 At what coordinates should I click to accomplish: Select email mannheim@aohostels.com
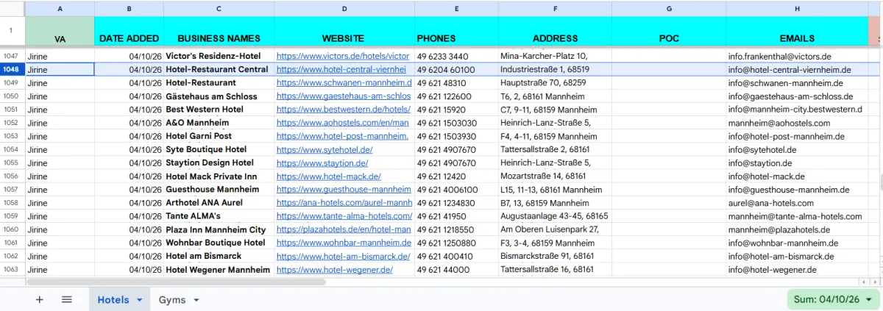pos(797,123)
